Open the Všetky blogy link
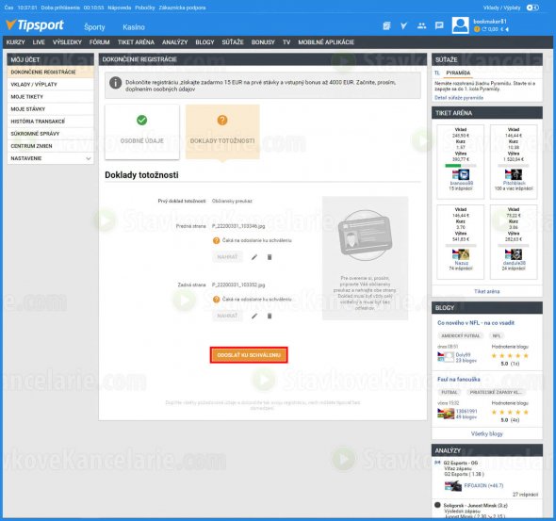556x521 pixels. click(x=487, y=433)
